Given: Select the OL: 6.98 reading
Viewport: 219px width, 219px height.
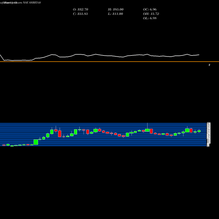Looking at the screenshot, I should pos(150,18).
